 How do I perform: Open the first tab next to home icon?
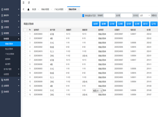click(x=34, y=9)
